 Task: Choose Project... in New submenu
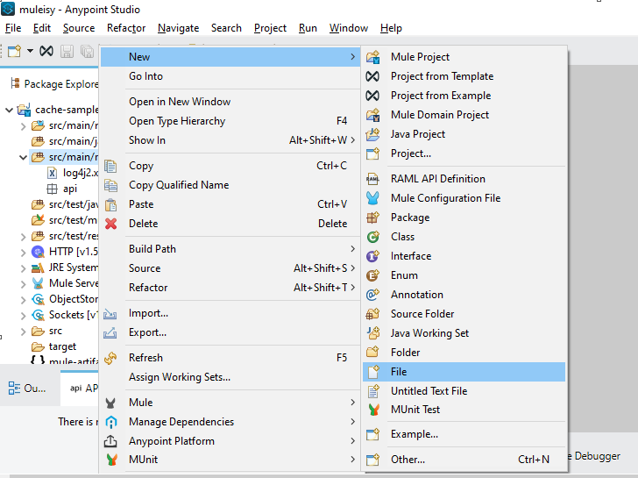click(464, 153)
